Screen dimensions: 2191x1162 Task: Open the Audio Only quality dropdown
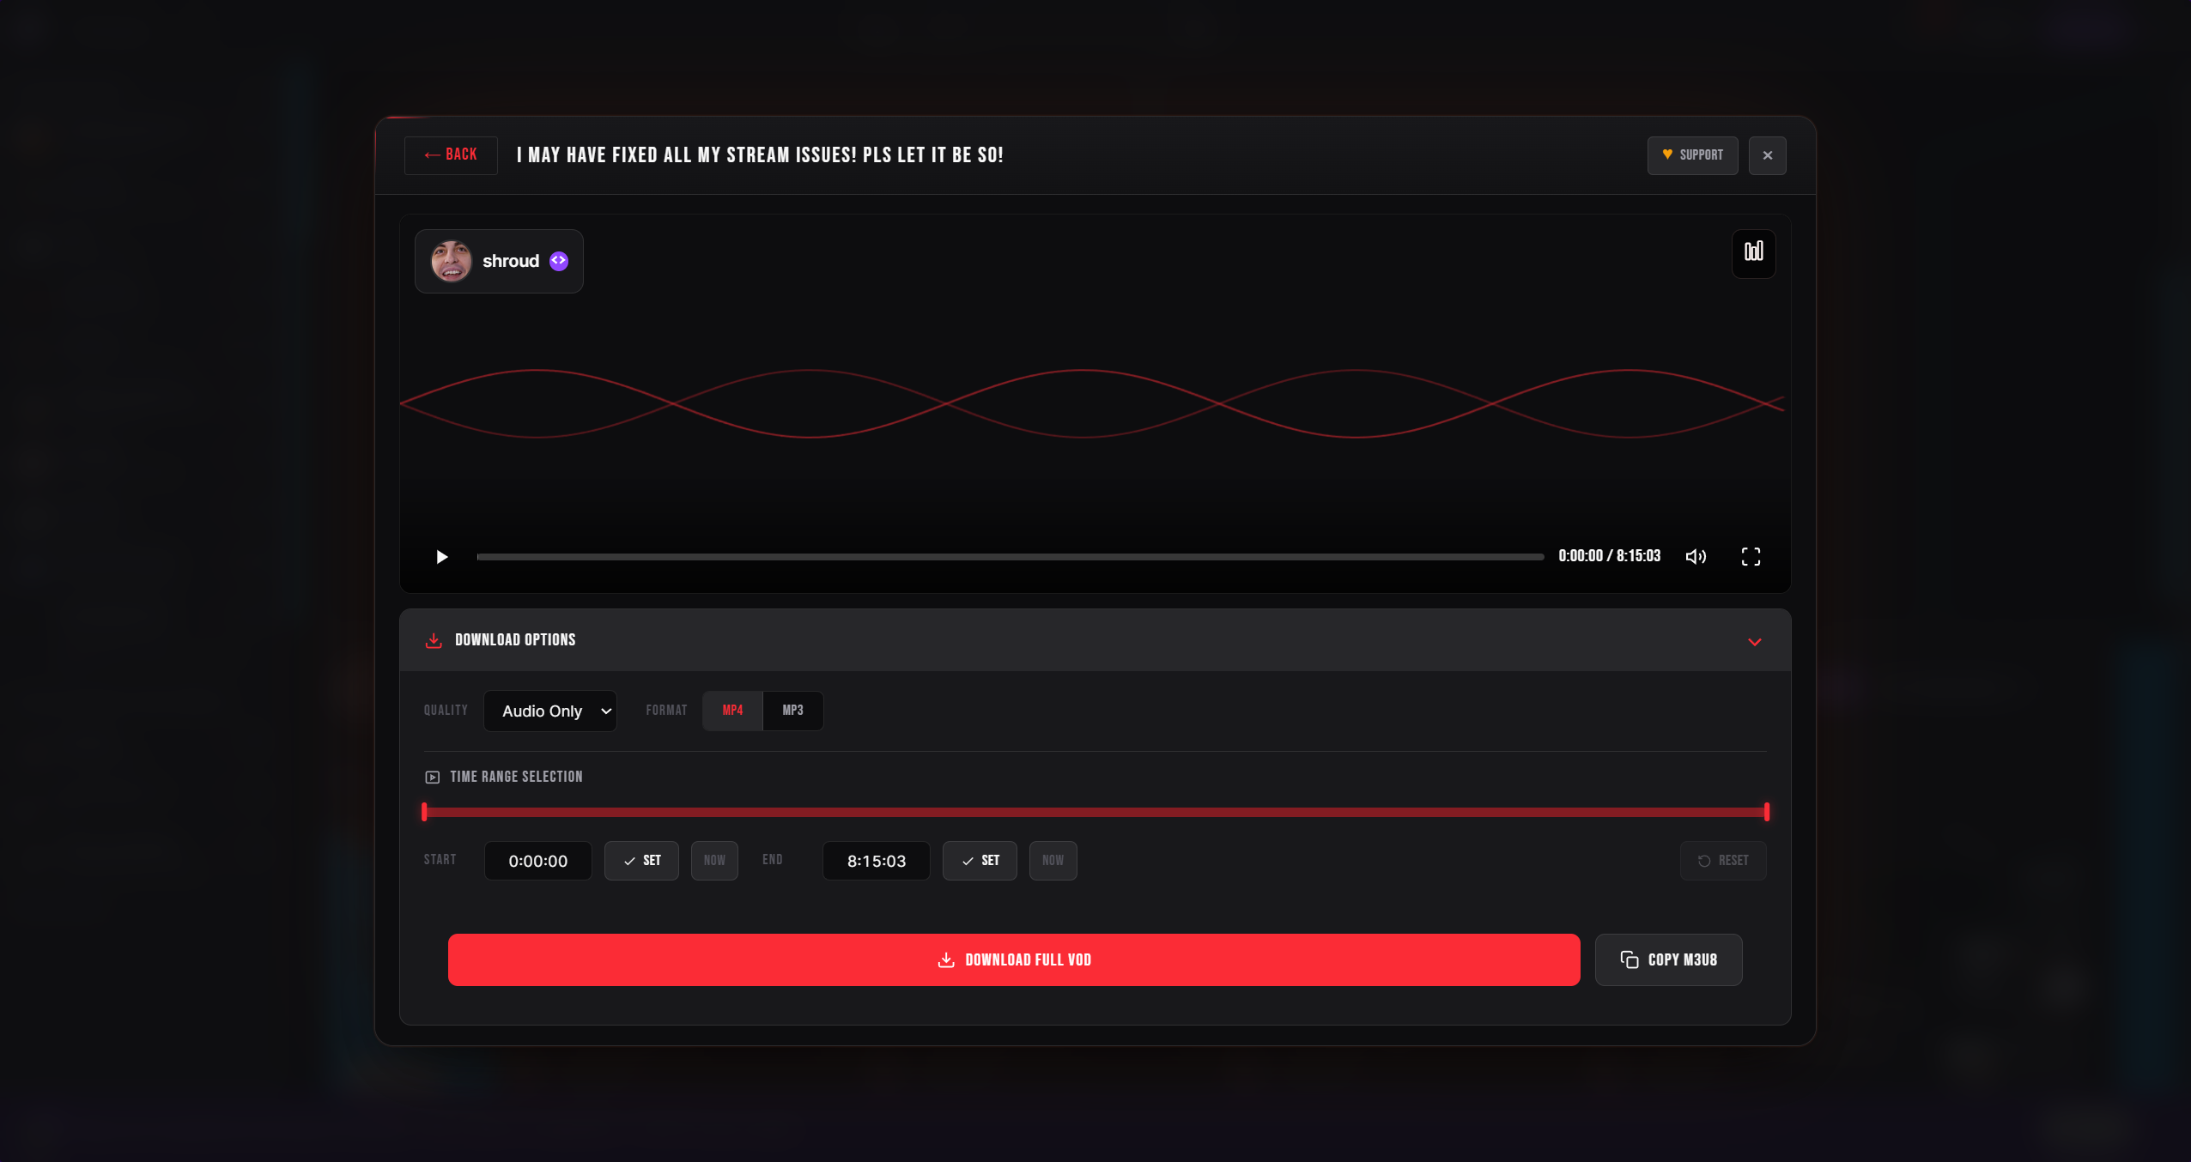pyautogui.click(x=550, y=711)
